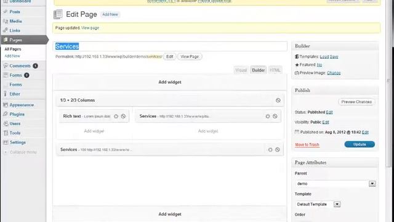Add widget to the 2/3 column

point(208,131)
